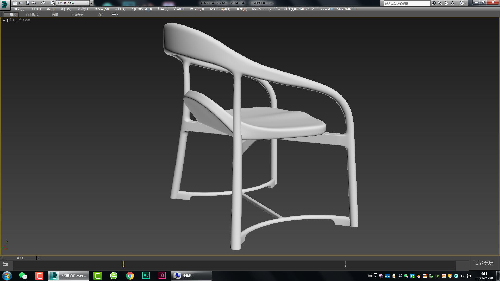The image size is (500, 281).
Task: Redo the last scene operation
Action: [x=43, y=3]
